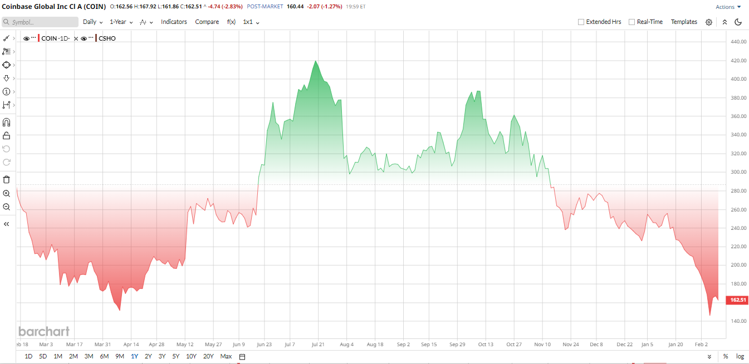Viewport: 749px width, 364px height.
Task: Zoom in with the magnifier plus icon
Action: click(7, 193)
